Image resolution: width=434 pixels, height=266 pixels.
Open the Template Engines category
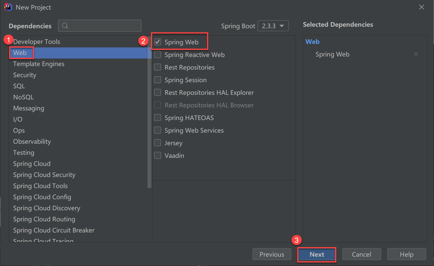[39, 64]
